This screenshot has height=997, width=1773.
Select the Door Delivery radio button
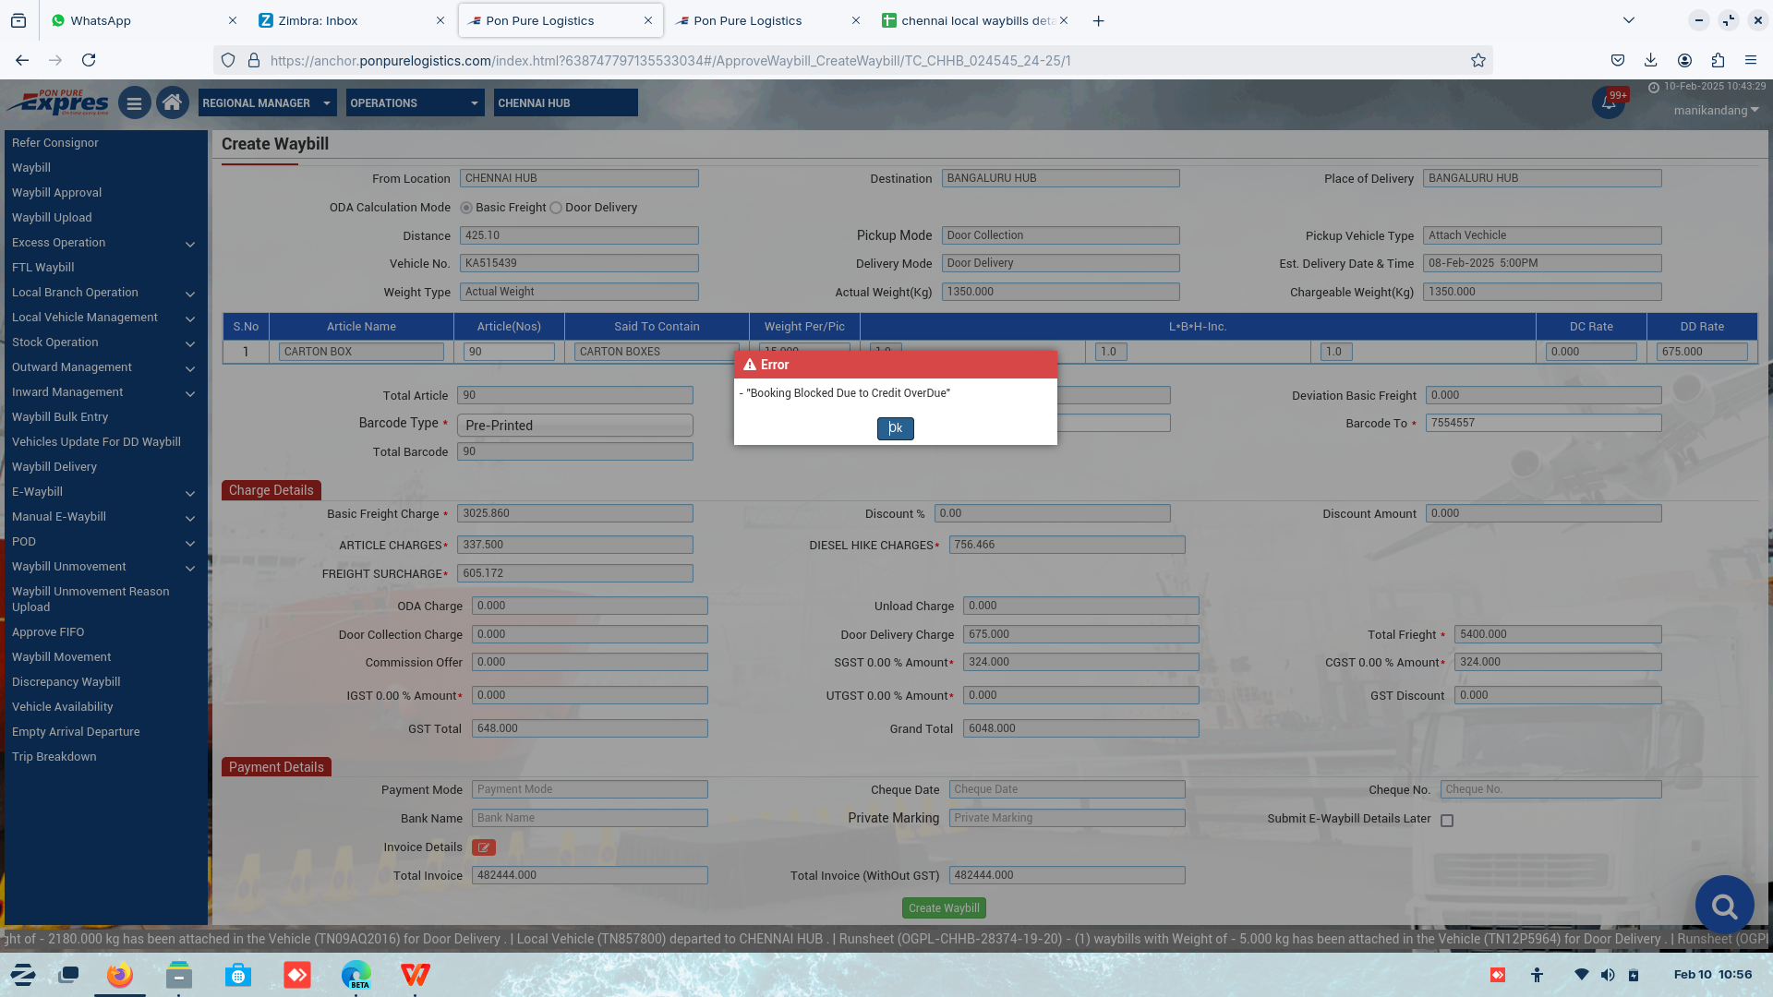tap(556, 208)
